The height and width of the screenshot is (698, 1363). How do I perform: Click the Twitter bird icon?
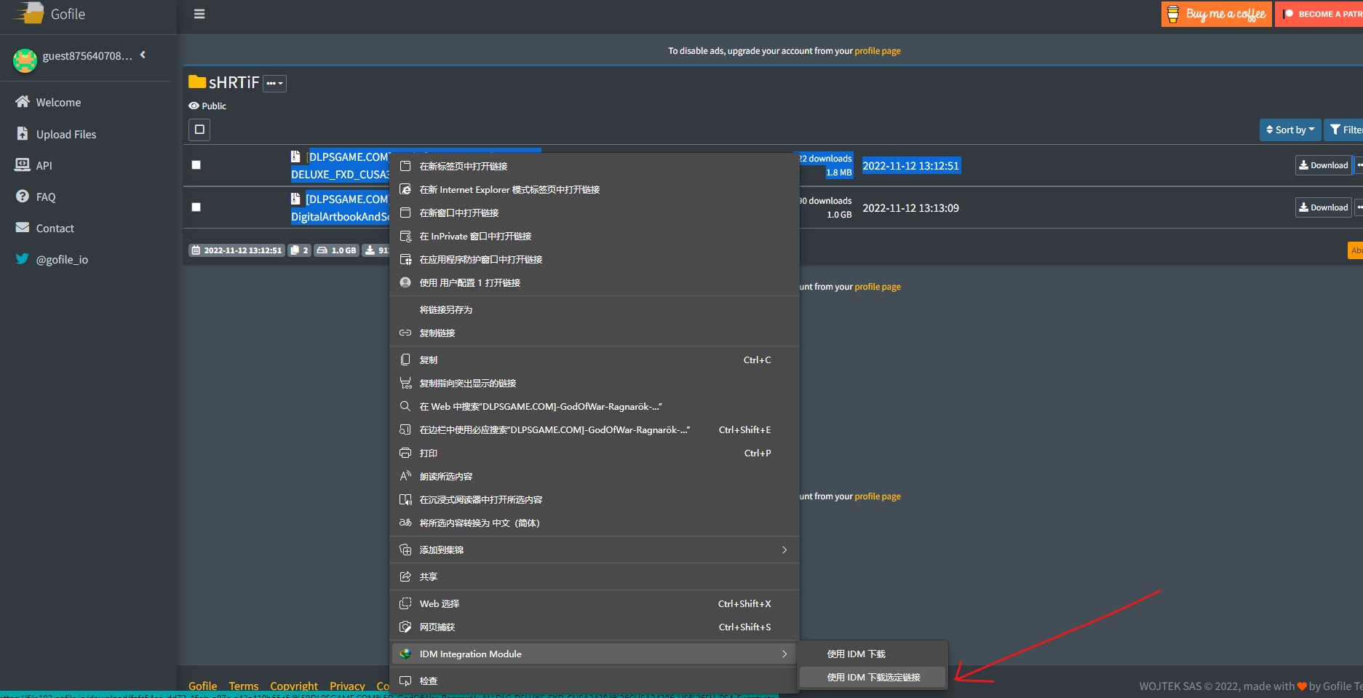23,258
